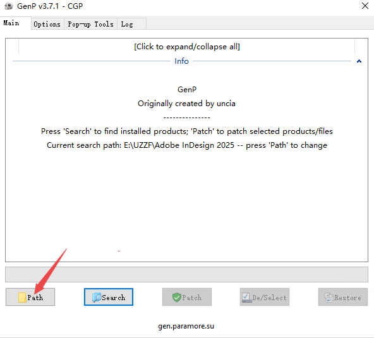Screen dimensions: 374x338
Task: Switch to the Main tab
Action: (x=15, y=23)
